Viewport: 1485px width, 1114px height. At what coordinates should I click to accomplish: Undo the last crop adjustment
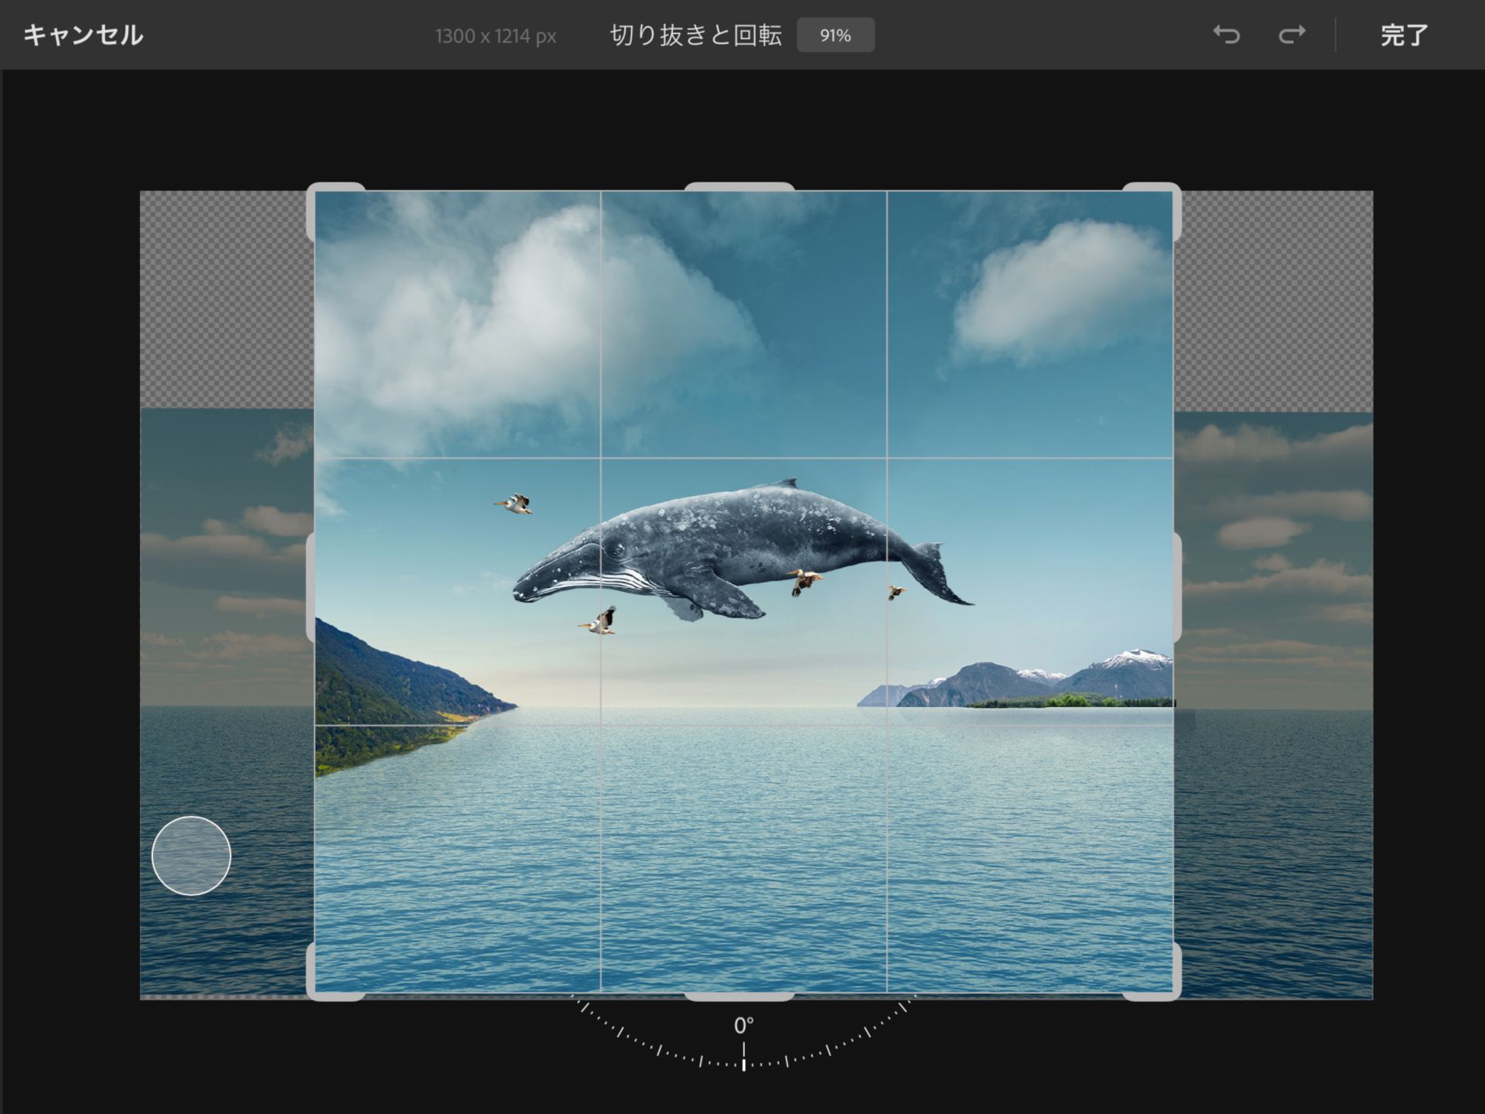pos(1228,35)
